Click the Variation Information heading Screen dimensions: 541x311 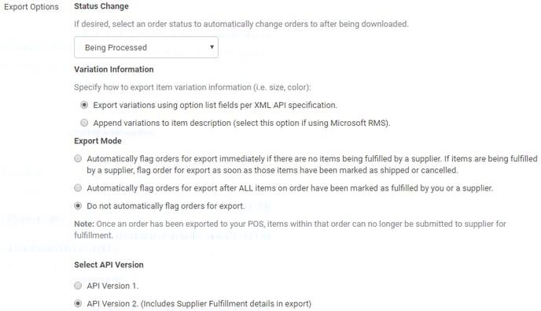point(114,69)
